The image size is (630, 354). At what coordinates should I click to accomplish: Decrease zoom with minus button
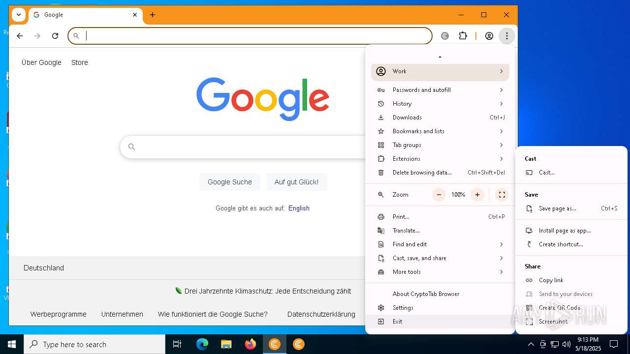[439, 195]
